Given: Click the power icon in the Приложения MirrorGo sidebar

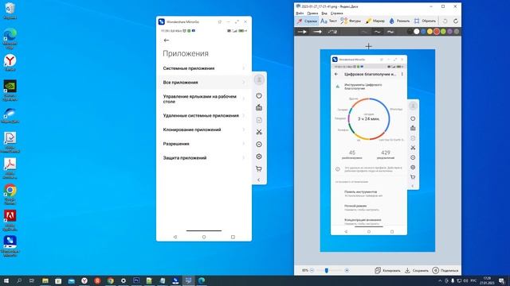Looking at the screenshot, I should click(259, 95).
